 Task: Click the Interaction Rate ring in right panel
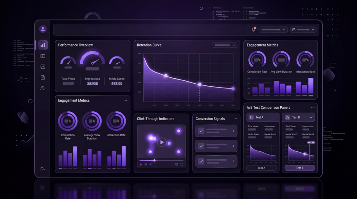[x=305, y=60]
